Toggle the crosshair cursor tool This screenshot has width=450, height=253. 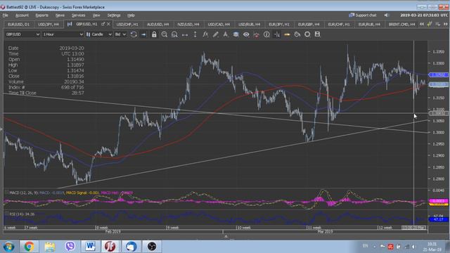(x=277, y=34)
